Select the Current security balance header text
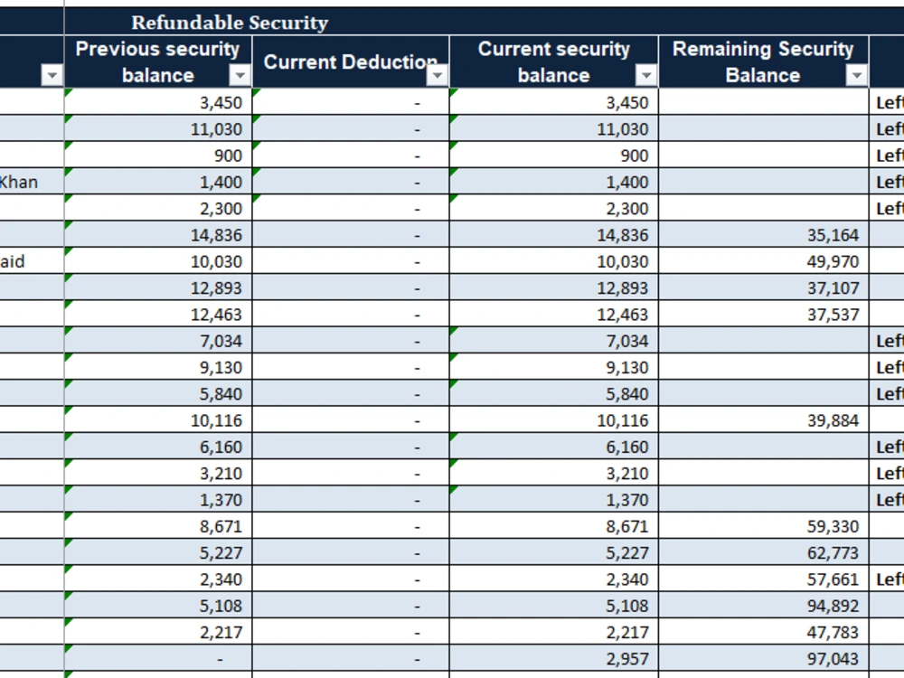The image size is (904, 678). (553, 61)
